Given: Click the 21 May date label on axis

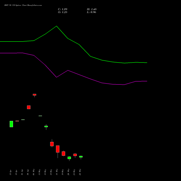Looking at the screenshot, I should tap(74, 172).
